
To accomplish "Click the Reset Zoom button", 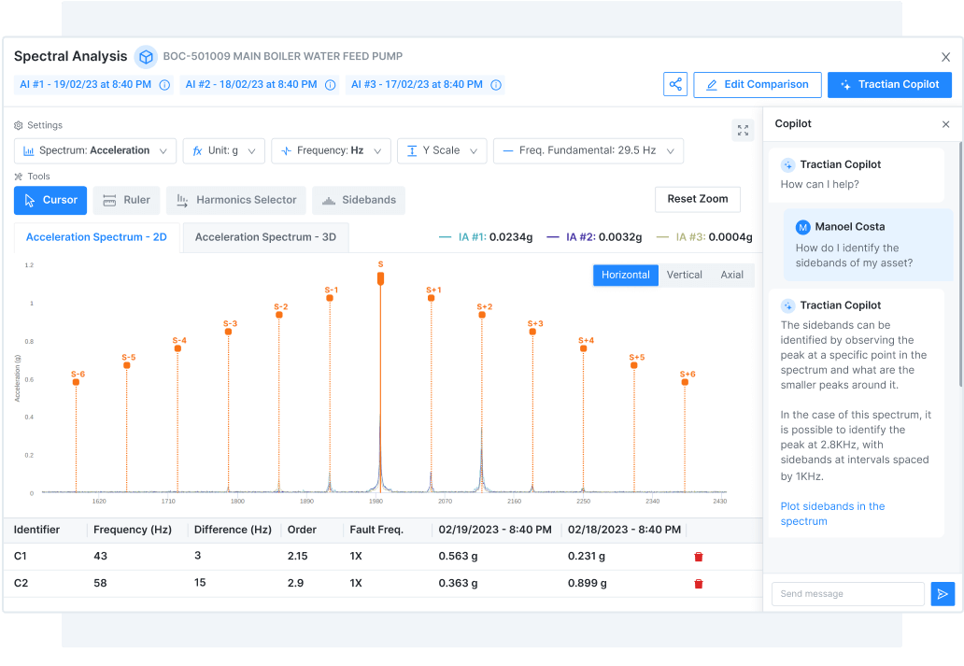I will click(697, 200).
